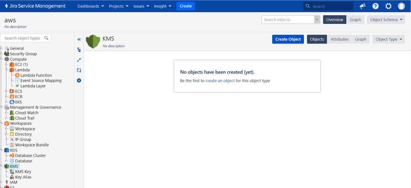The height and width of the screenshot is (188, 411).
Task: Switch to the schema Overview view
Action: tap(335, 20)
